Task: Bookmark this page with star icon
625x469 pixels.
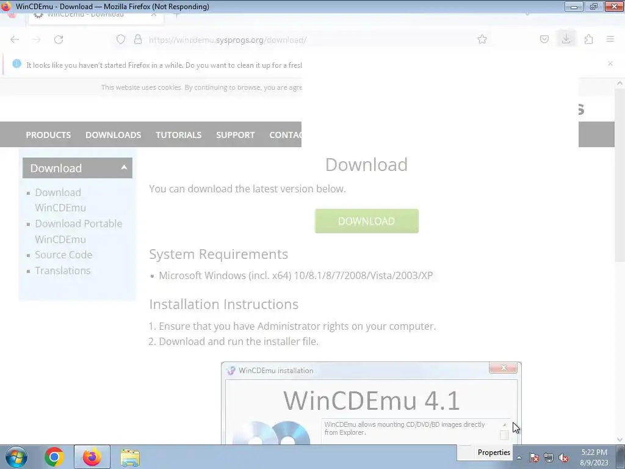Action: click(x=482, y=39)
